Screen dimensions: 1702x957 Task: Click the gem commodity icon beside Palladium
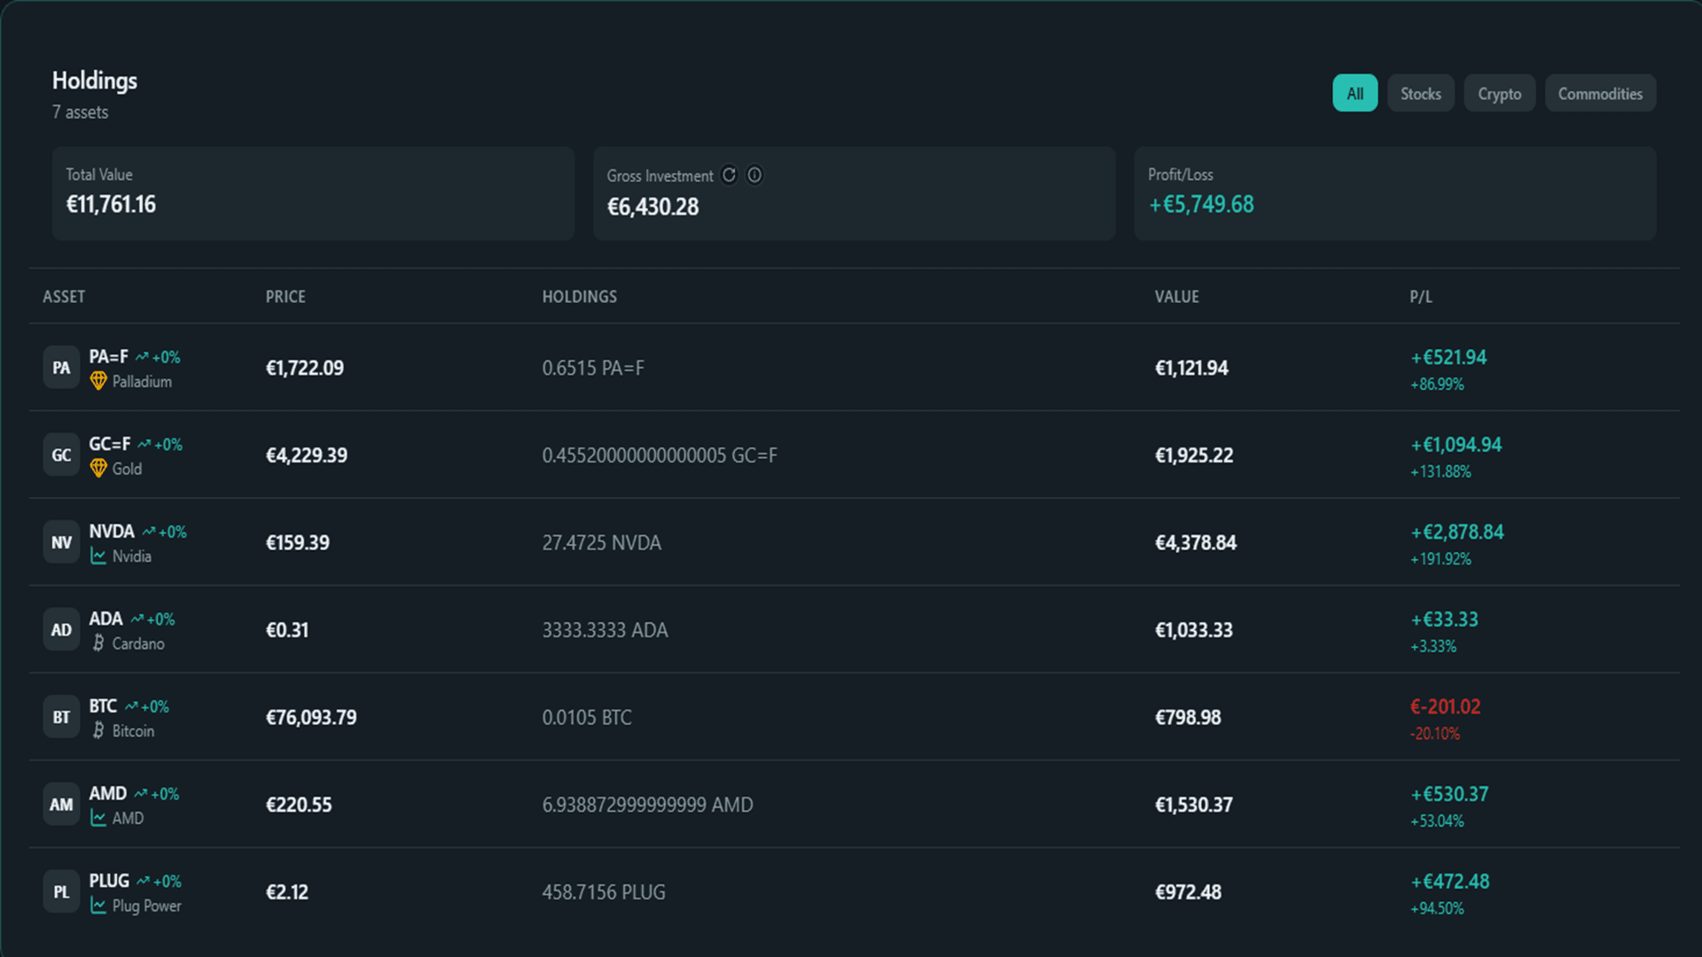98,381
